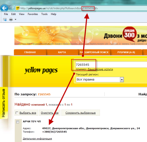Click the read mail toolbar icon

point(5,19)
